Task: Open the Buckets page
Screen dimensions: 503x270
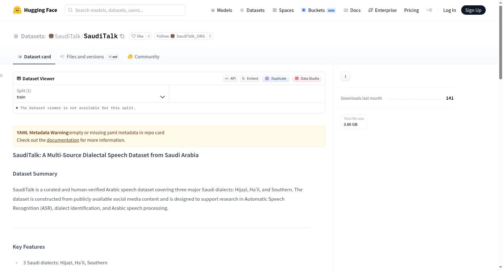Action: coord(318,10)
